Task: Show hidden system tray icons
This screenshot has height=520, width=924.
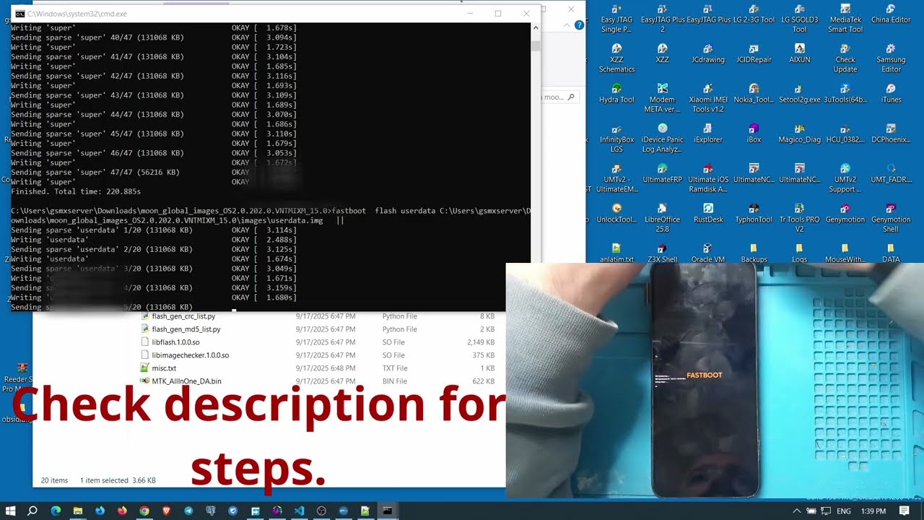Action: tap(797, 511)
